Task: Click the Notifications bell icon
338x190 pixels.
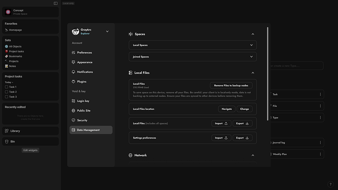Action: [x=73, y=71]
